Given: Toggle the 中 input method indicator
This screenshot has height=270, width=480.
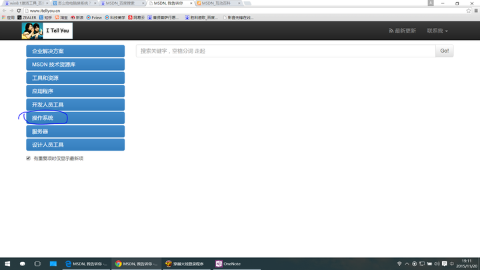Looking at the screenshot, I should coord(452,263).
